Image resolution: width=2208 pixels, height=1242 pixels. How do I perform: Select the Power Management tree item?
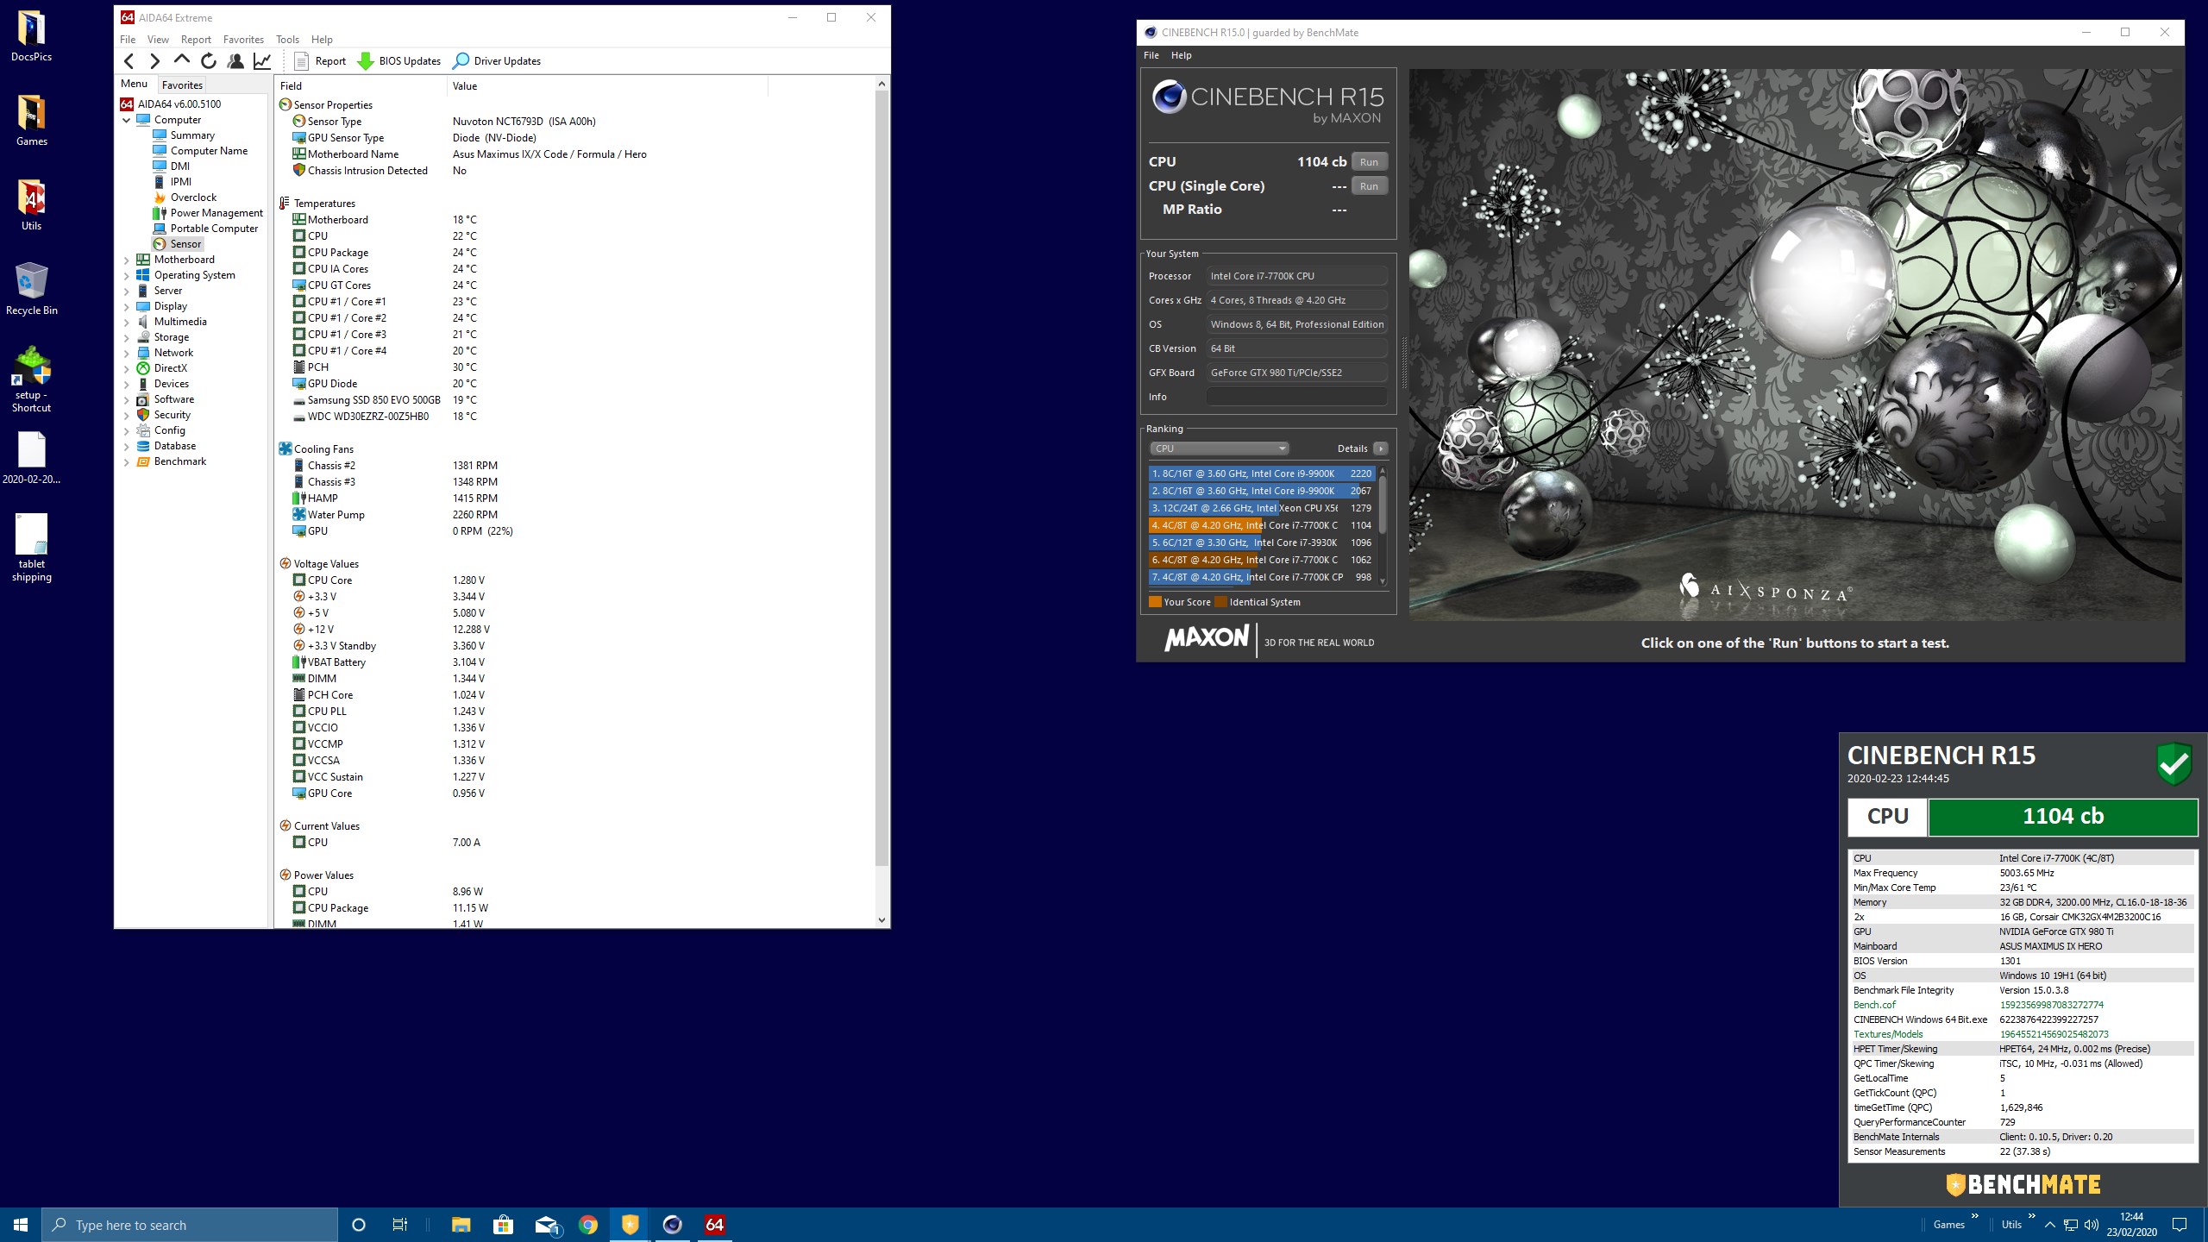(x=216, y=213)
